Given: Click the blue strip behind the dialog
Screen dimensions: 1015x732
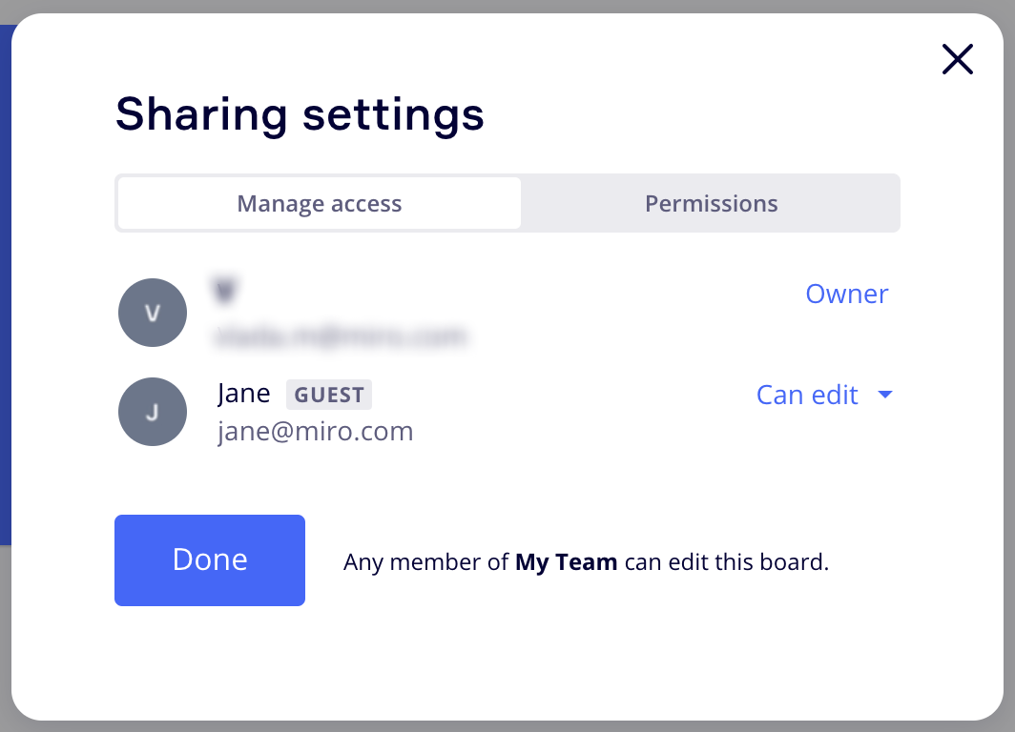Looking at the screenshot, I should pyautogui.click(x=5, y=286).
